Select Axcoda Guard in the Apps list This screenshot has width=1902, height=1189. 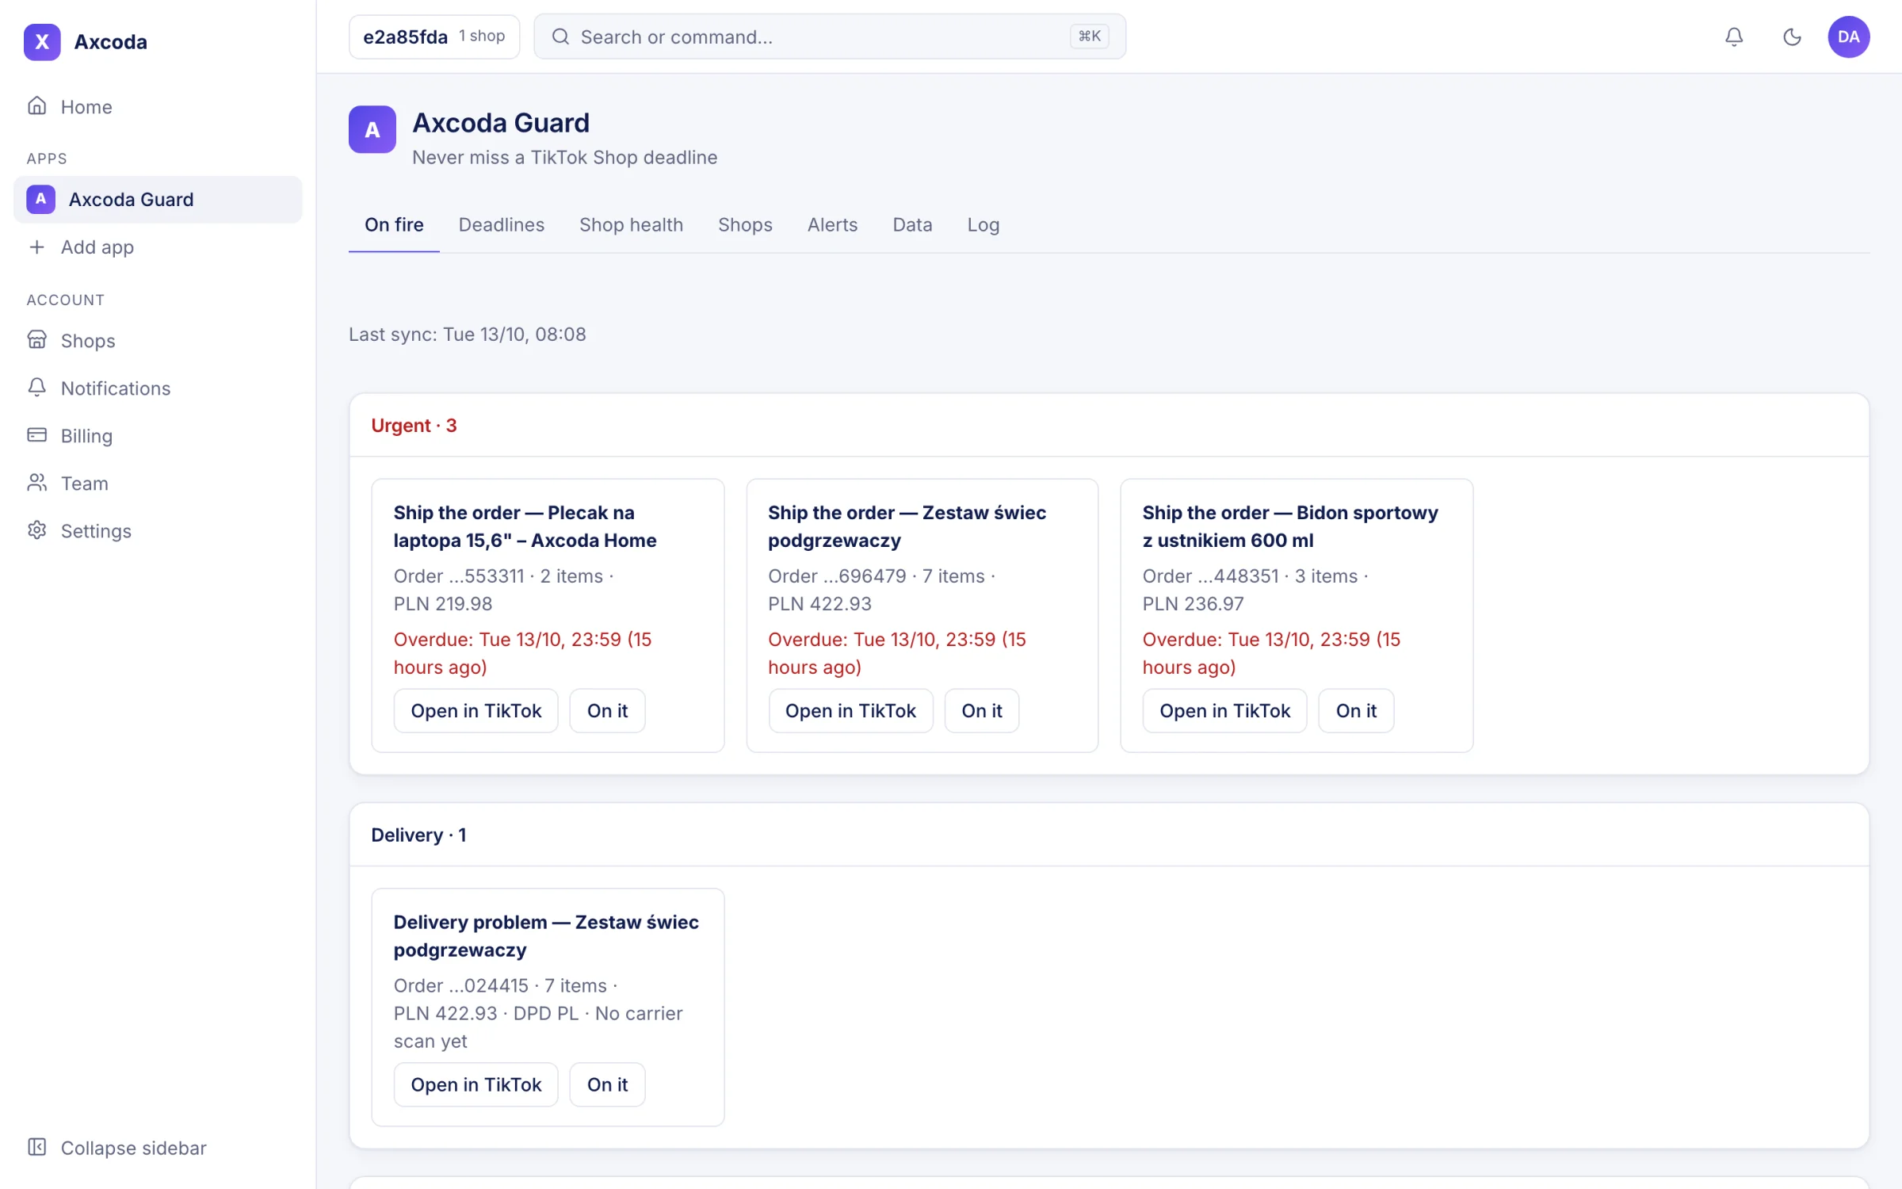tap(158, 199)
